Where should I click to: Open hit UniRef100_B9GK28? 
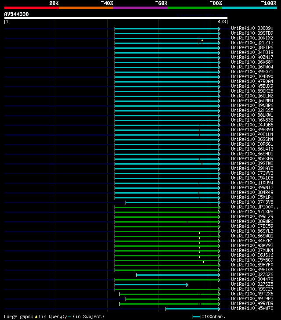(252, 91)
